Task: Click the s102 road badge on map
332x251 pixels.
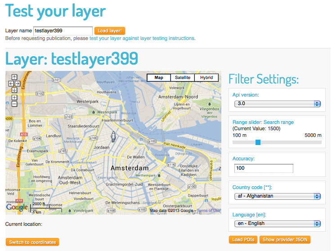Action: (x=40, y=93)
